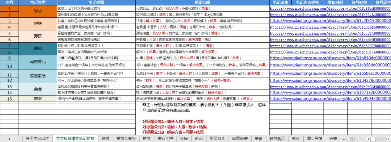Image resolution: width=391 pixels, height=142 pixels.
Task: Select the 笔记类型 header cell
Action: click(x=38, y=3)
